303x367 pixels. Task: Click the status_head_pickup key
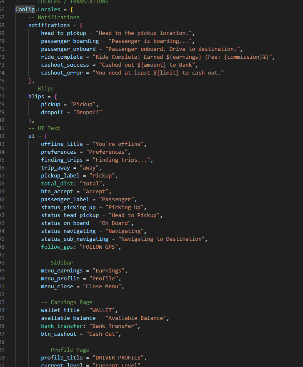[70, 215]
